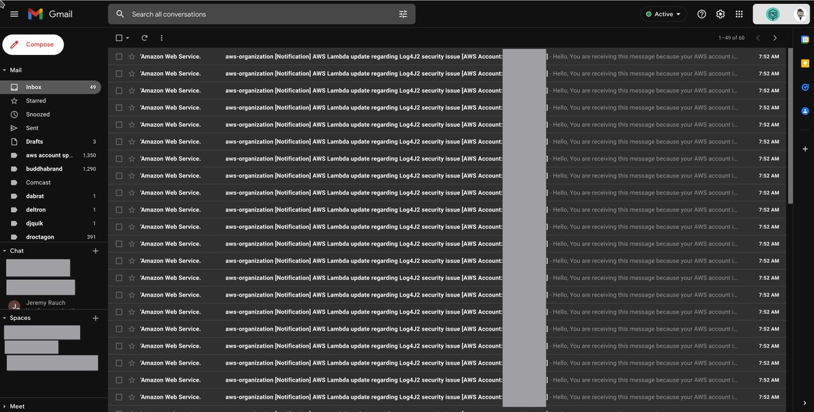Collapse the Spaces section
This screenshot has width=814, height=412.
coord(4,318)
